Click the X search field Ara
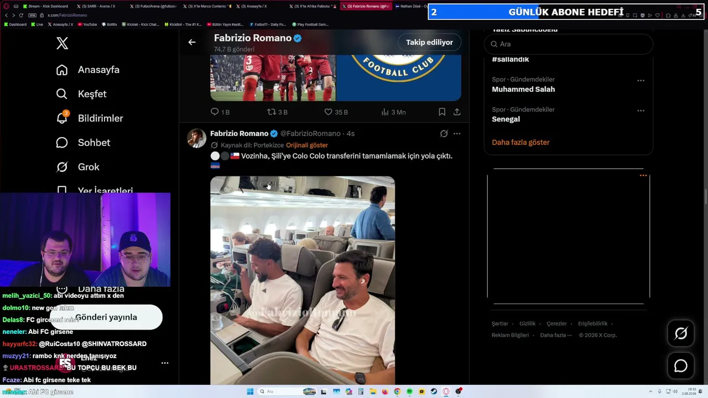 (x=569, y=44)
